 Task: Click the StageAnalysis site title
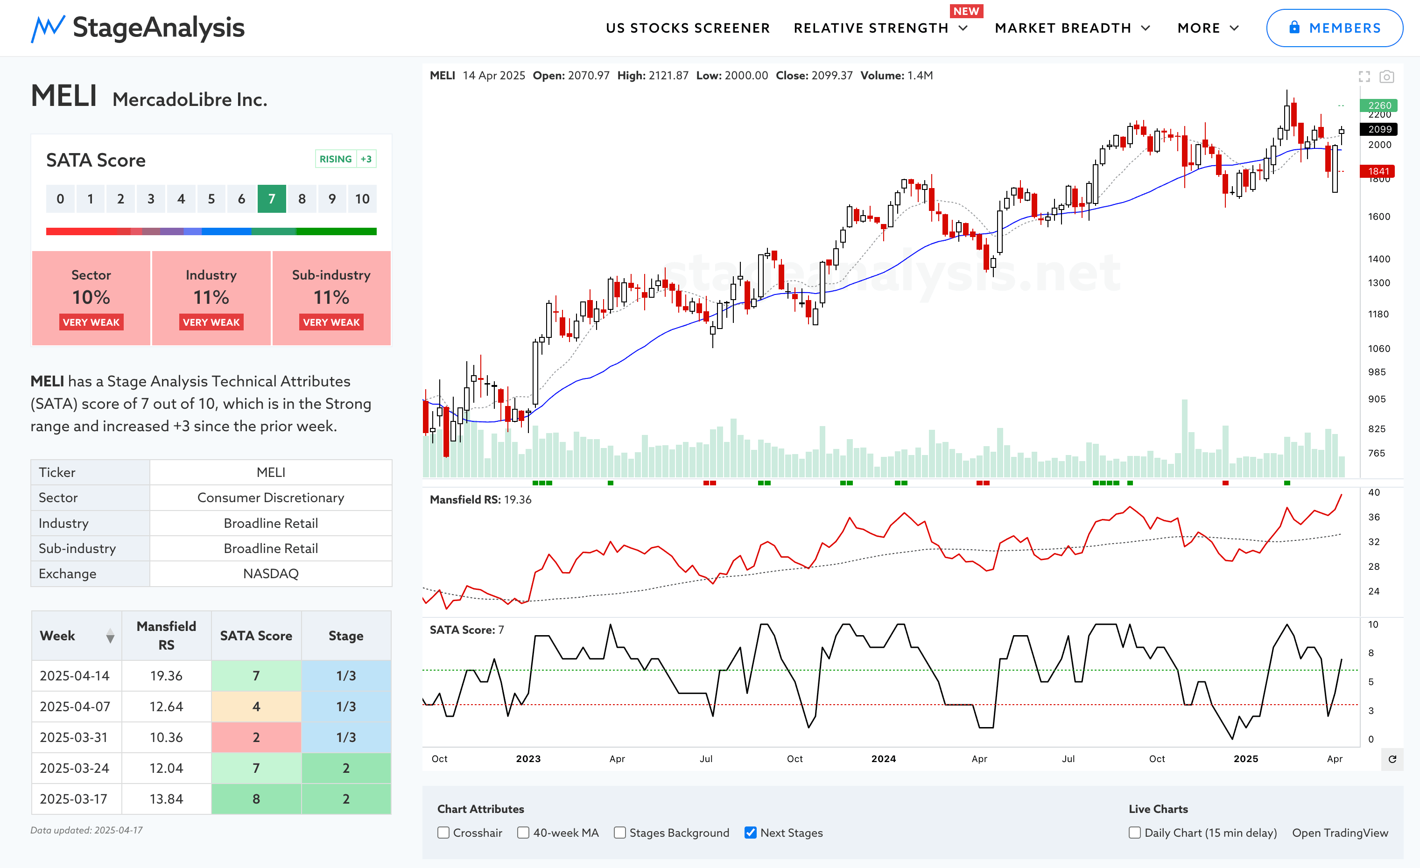(159, 28)
